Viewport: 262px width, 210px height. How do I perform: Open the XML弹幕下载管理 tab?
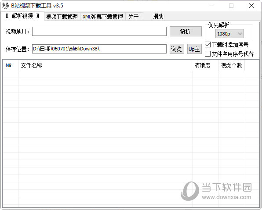tap(103, 17)
